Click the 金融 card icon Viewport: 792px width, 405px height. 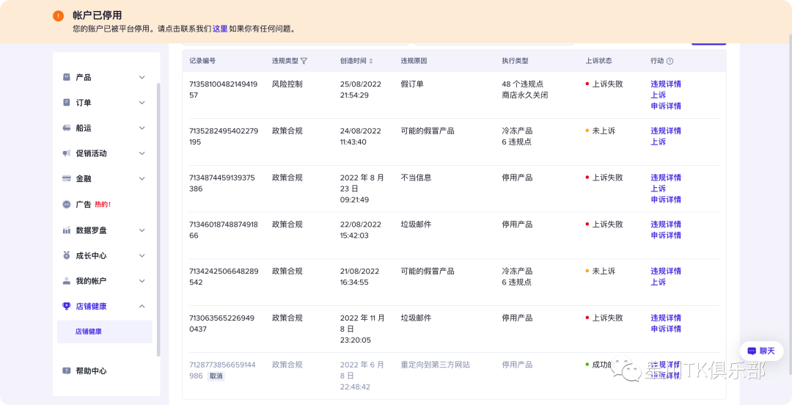tap(66, 178)
